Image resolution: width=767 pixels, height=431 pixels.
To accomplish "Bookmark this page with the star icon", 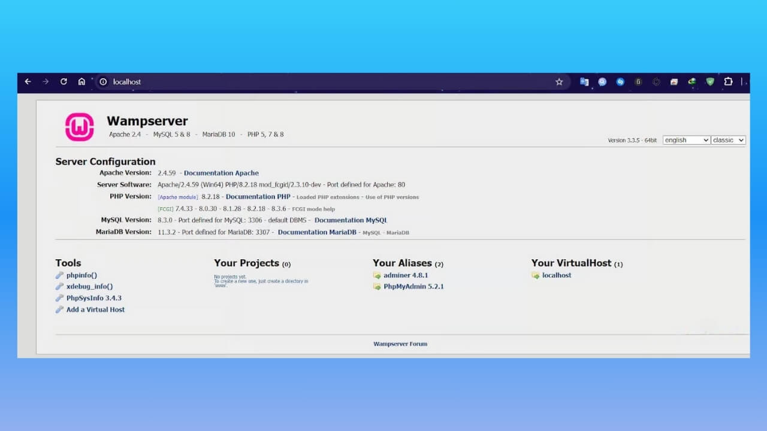I will (559, 82).
